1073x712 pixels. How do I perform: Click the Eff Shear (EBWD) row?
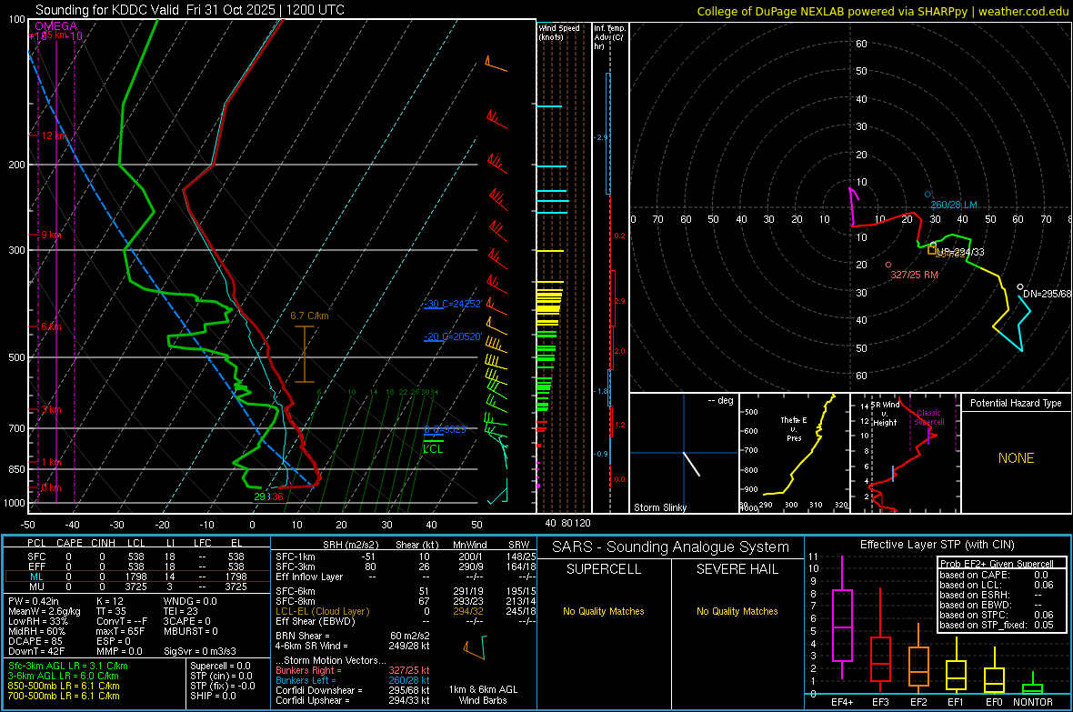tap(406, 621)
